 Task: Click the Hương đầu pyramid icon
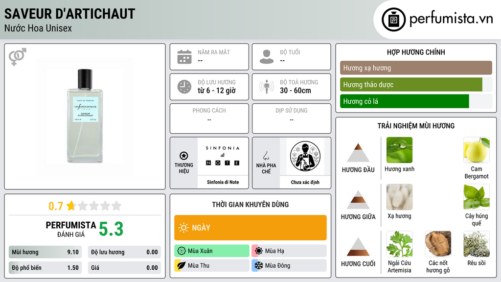click(x=358, y=153)
